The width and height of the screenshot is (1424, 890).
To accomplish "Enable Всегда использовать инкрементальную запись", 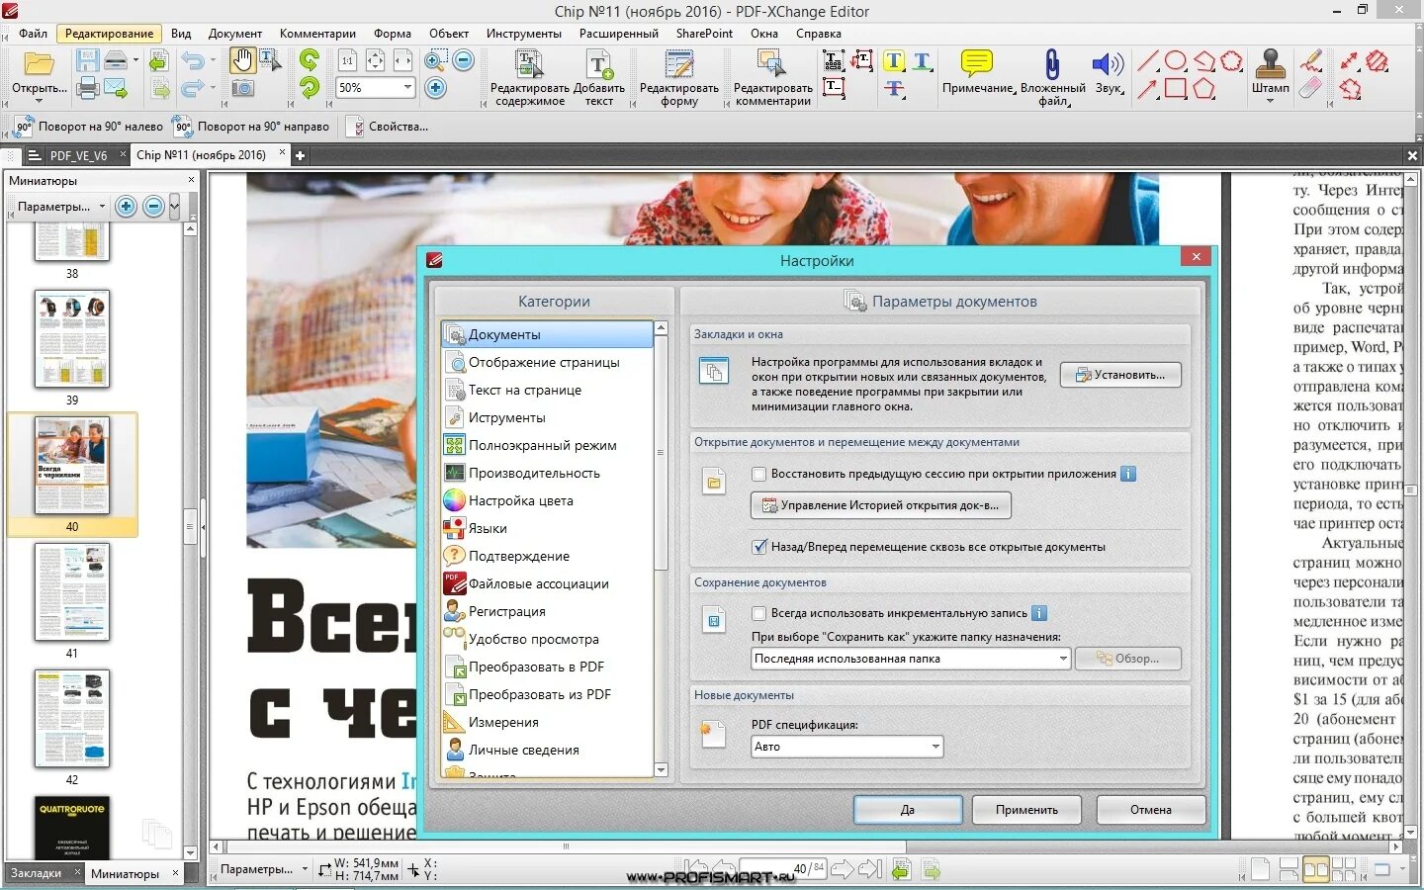I will pos(759,613).
